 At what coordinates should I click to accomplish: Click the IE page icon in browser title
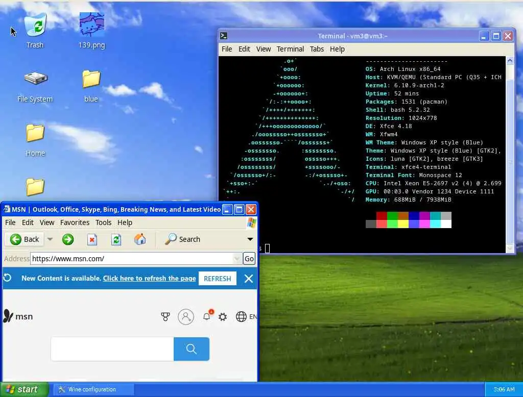[7, 209]
